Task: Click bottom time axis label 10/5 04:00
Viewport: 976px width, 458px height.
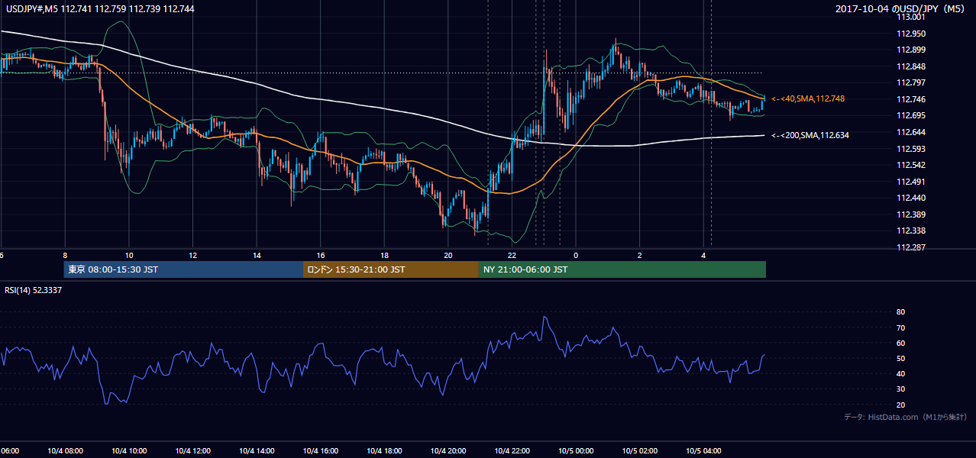Action: 703,451
